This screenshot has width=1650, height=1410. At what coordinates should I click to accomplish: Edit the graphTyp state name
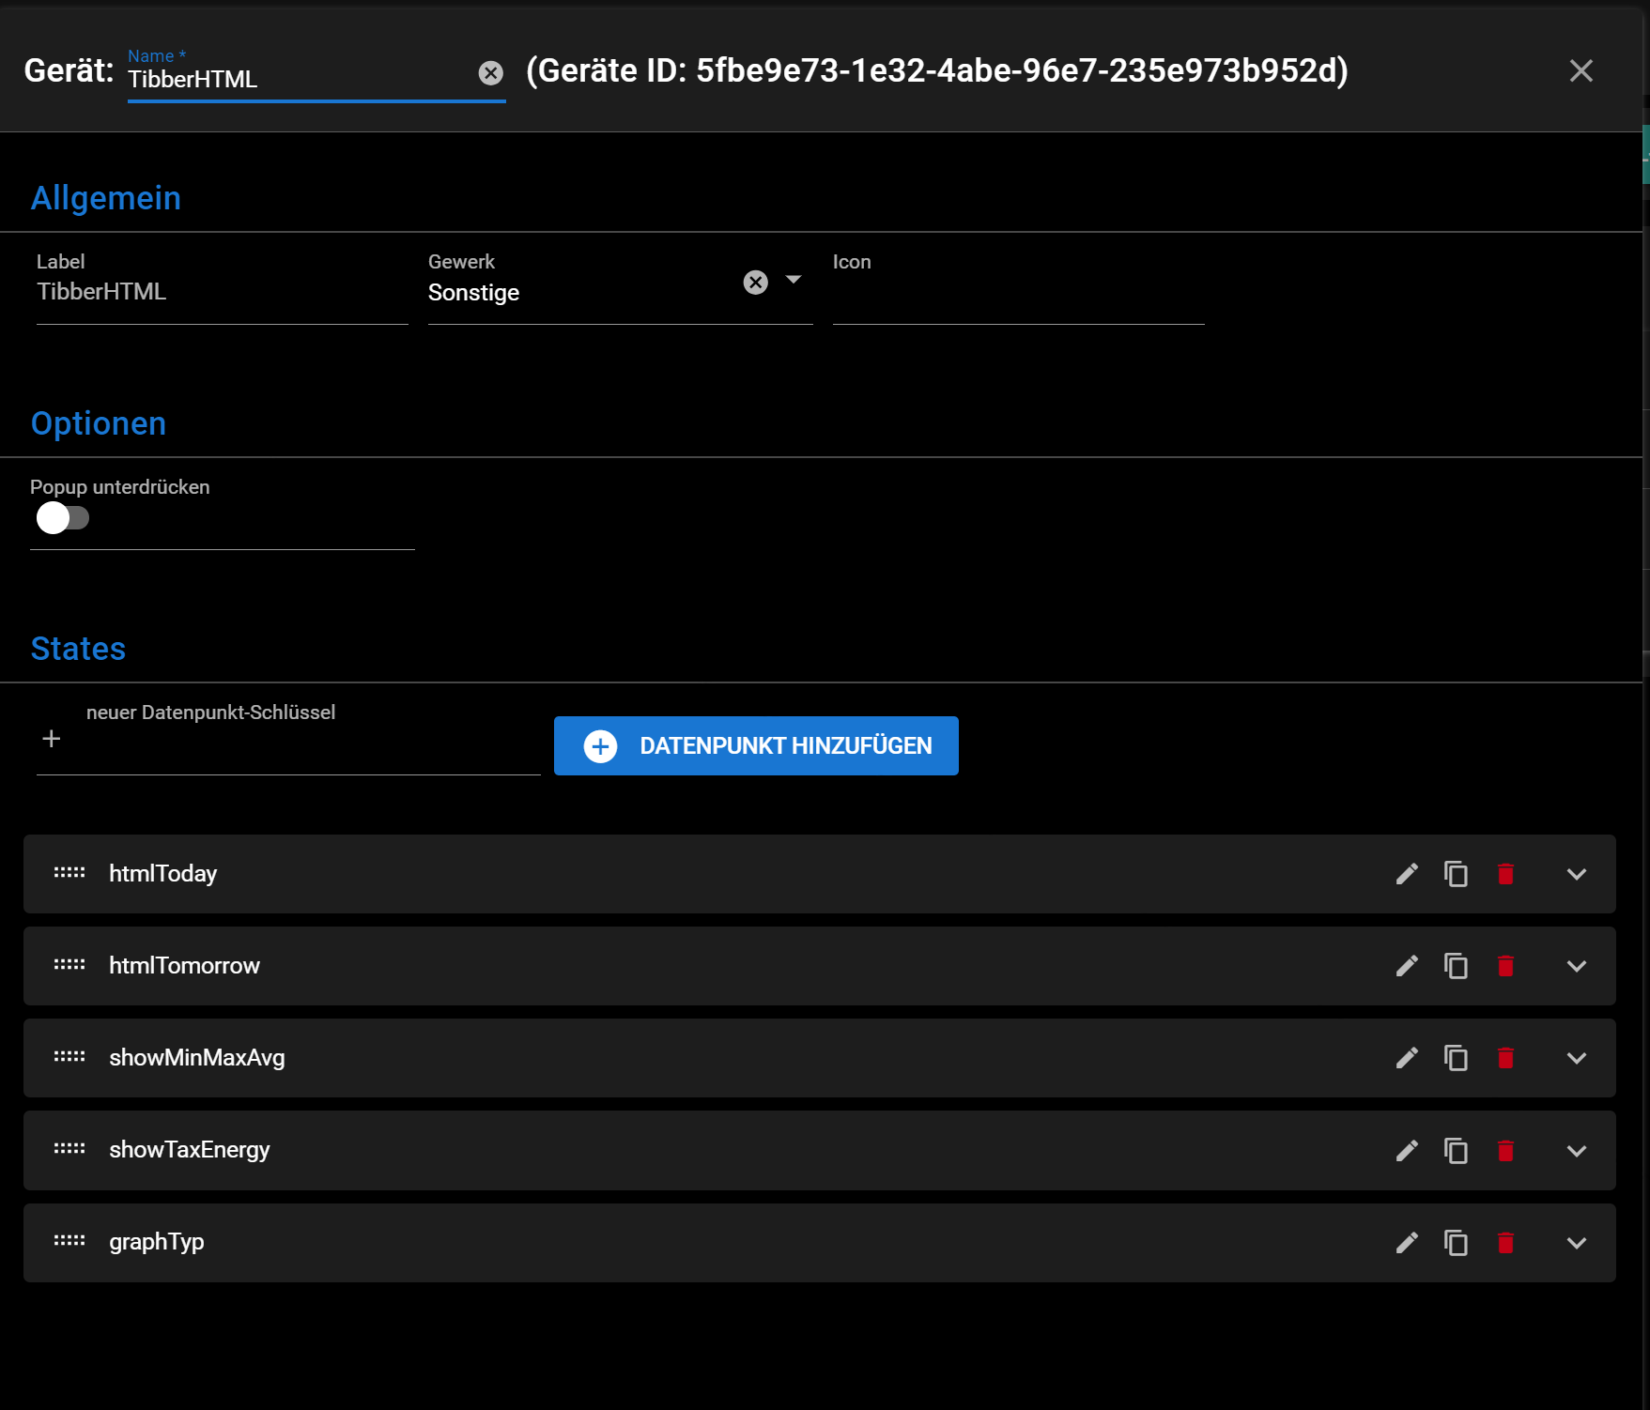click(1406, 1243)
